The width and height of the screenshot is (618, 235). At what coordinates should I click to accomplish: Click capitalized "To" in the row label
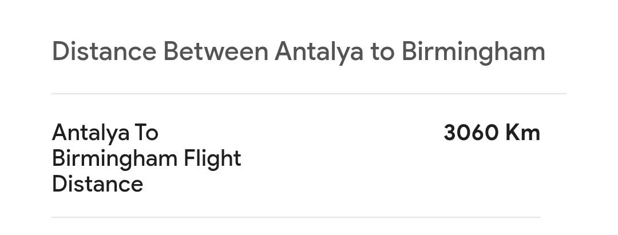pyautogui.click(x=146, y=133)
